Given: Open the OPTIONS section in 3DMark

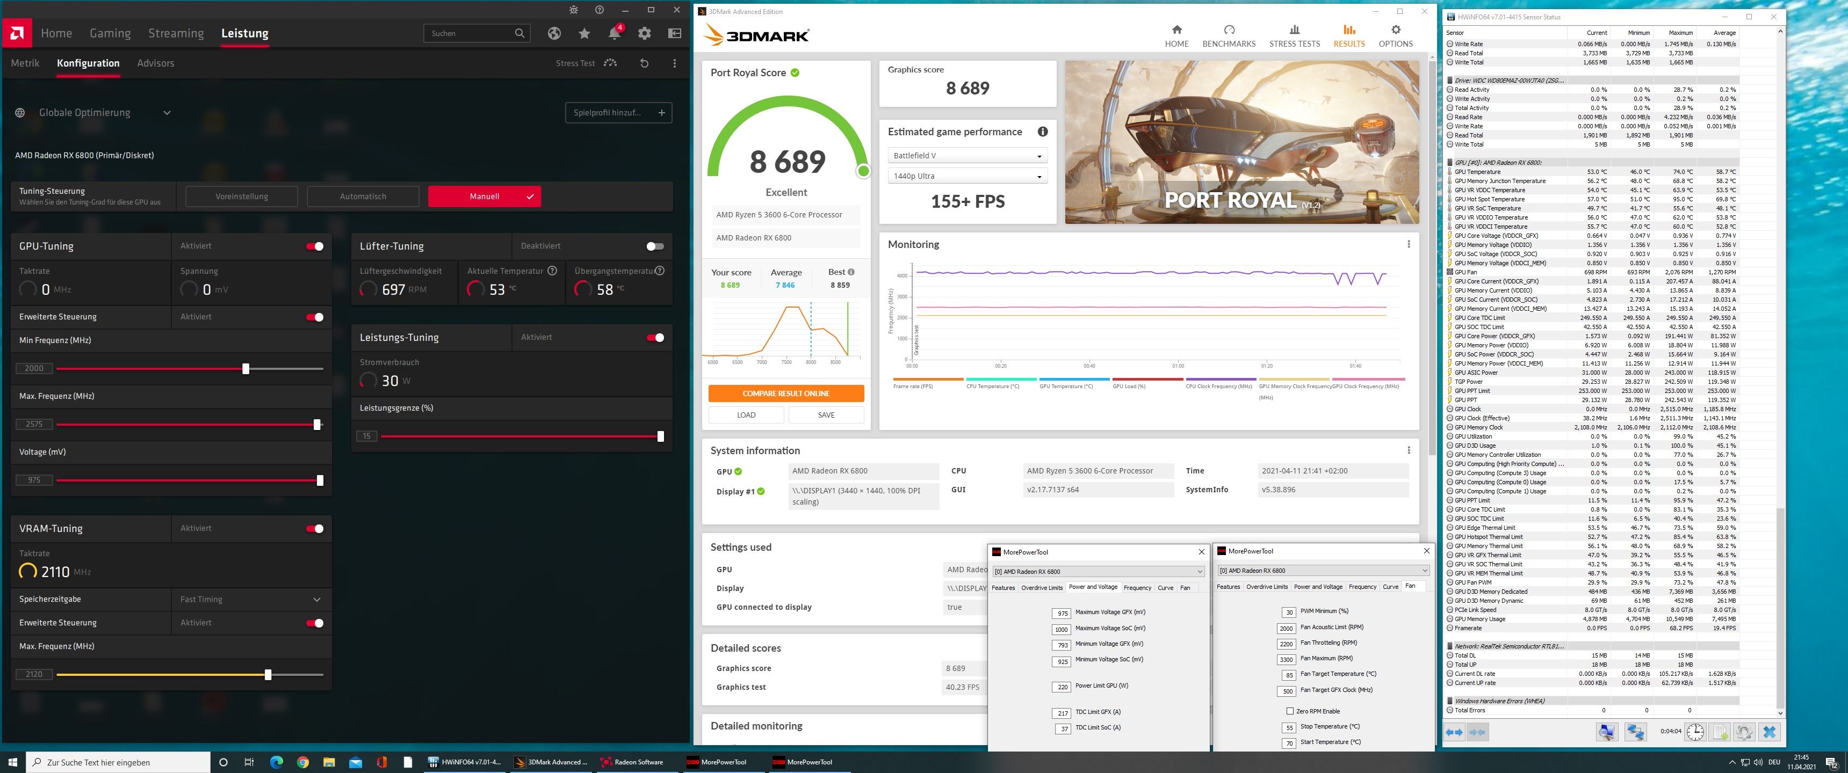Looking at the screenshot, I should coord(1395,36).
